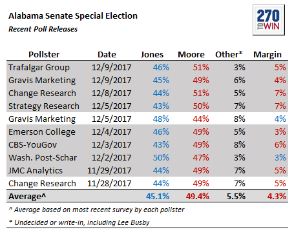Image resolution: width=294 pixels, height=234 pixels.
Task: Select the Pollster column header
Action: coord(44,55)
